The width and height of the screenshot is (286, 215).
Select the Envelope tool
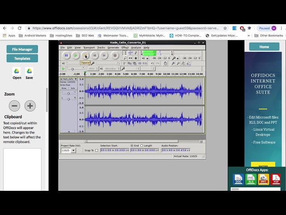[130, 53]
